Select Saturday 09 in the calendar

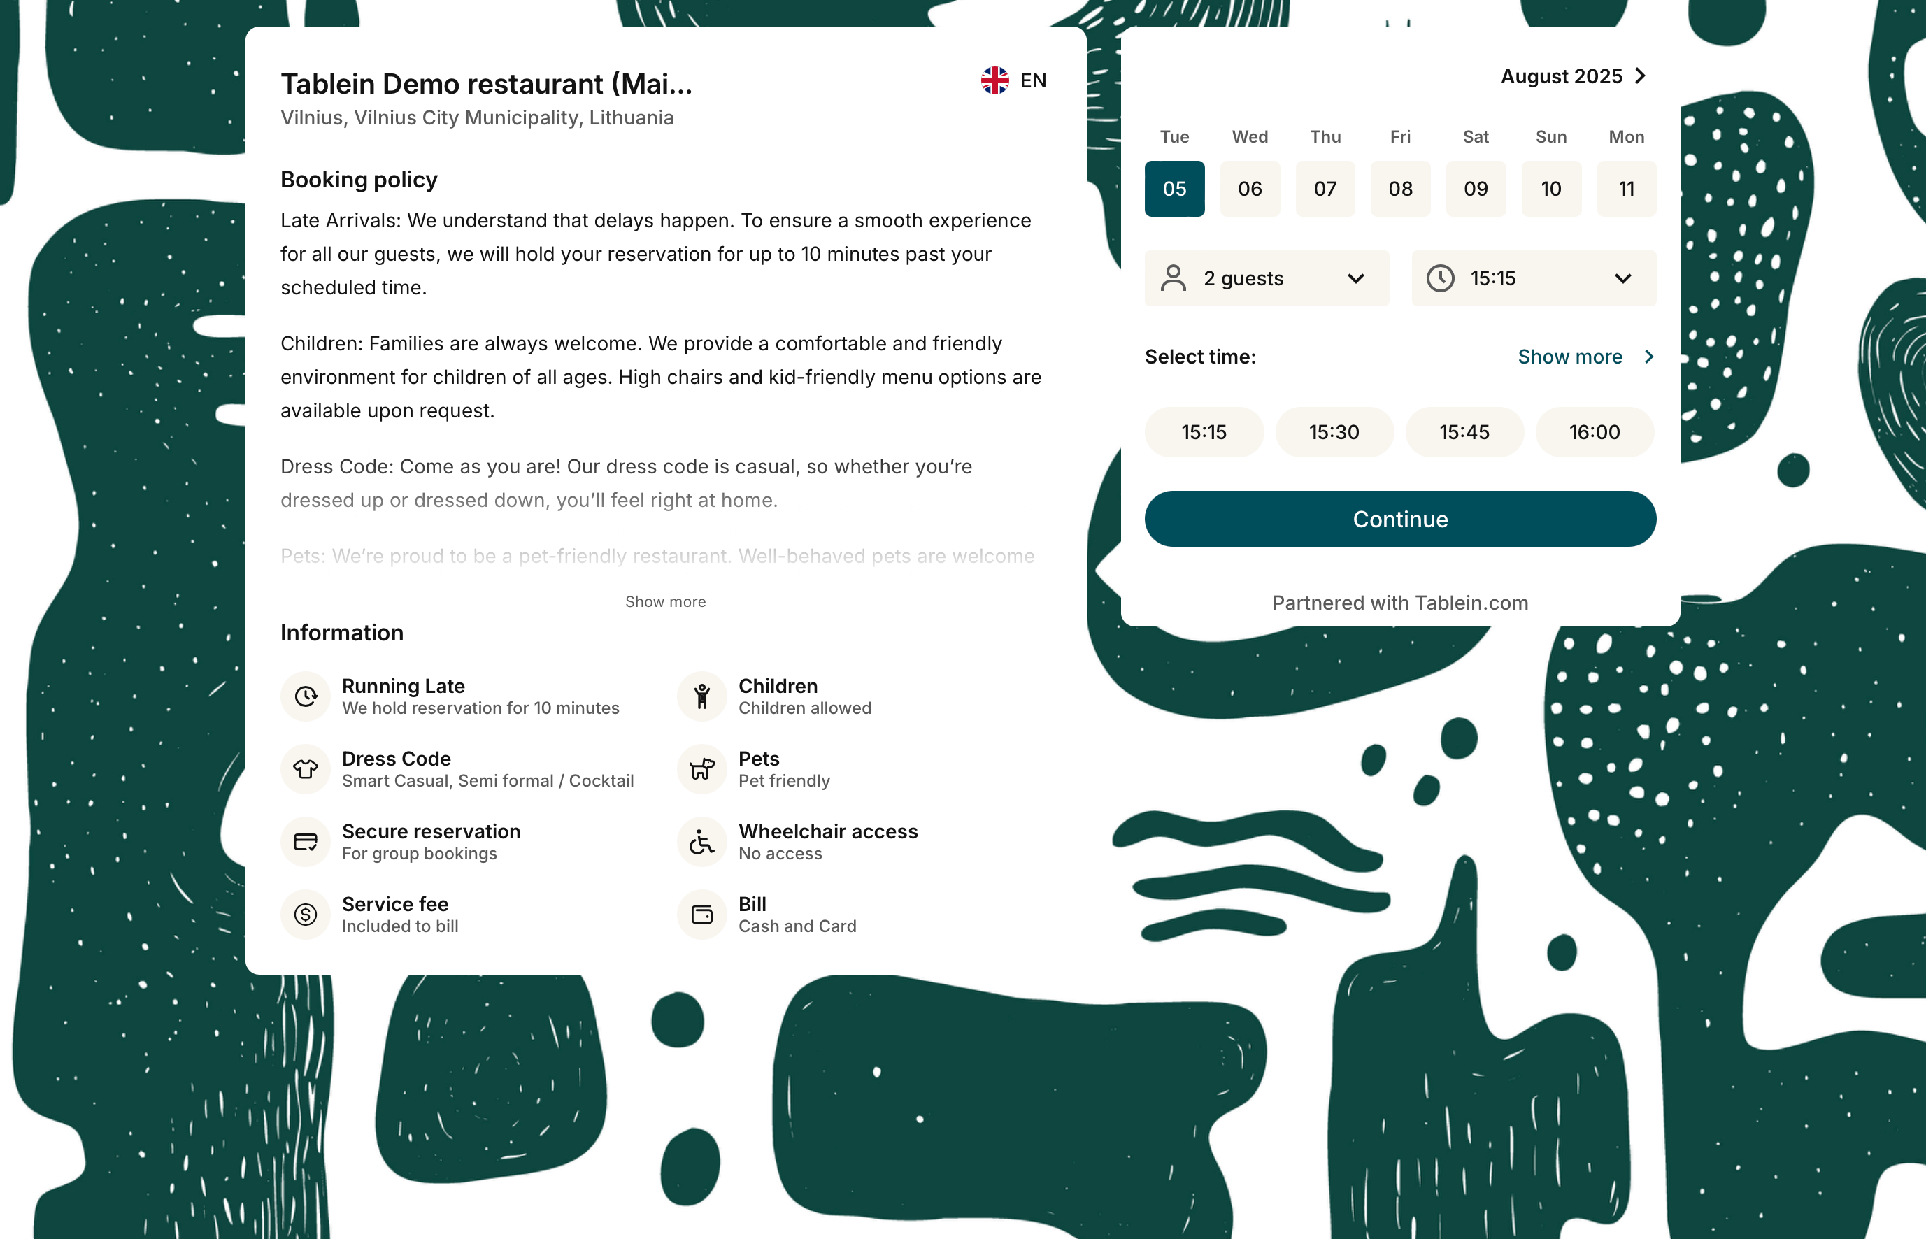pyautogui.click(x=1476, y=189)
